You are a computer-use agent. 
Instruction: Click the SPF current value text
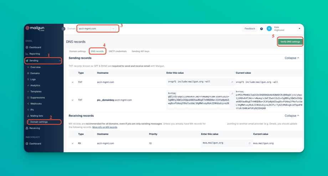click(257, 82)
